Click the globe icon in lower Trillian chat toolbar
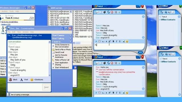Image resolution: width=182 pixels, height=102 pixels. (x=109, y=63)
